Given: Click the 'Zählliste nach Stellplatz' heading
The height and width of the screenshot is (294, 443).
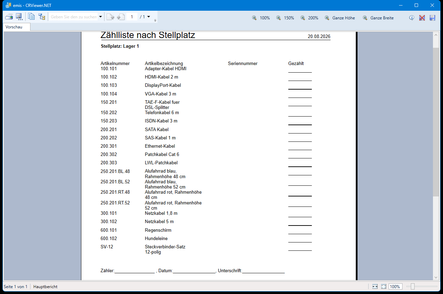Looking at the screenshot, I should click(x=148, y=35).
